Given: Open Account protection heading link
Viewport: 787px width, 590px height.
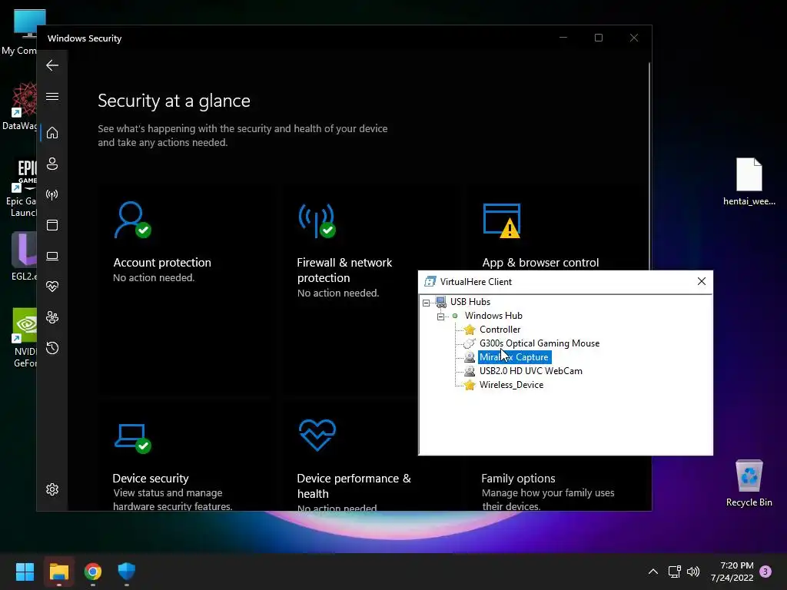Looking at the screenshot, I should click(x=162, y=263).
